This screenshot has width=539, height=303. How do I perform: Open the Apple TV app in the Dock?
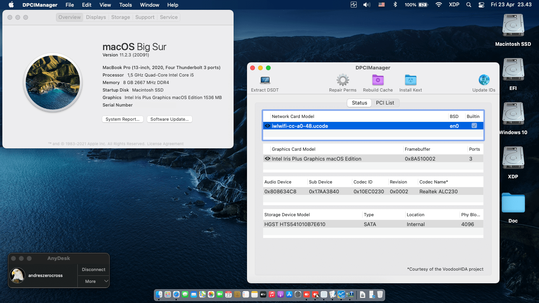coord(263,294)
